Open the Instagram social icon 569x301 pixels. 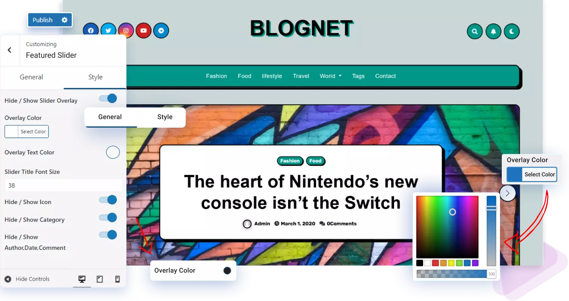[x=126, y=31]
